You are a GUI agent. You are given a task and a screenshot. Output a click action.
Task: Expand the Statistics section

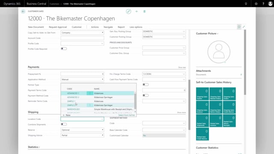pyautogui.click(x=34, y=147)
